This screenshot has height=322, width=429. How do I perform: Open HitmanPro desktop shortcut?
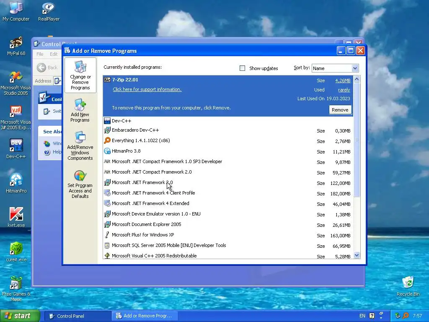[16, 183]
